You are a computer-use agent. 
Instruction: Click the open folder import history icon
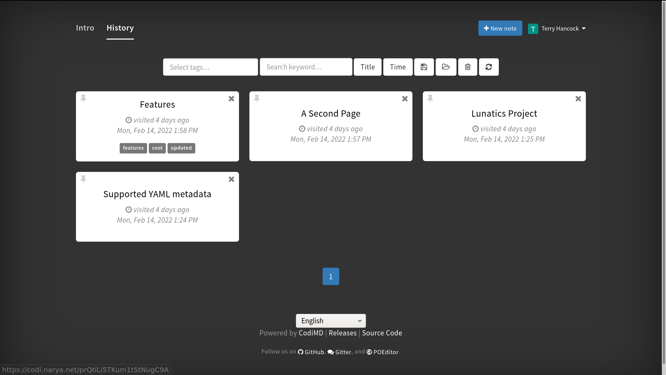point(446,67)
